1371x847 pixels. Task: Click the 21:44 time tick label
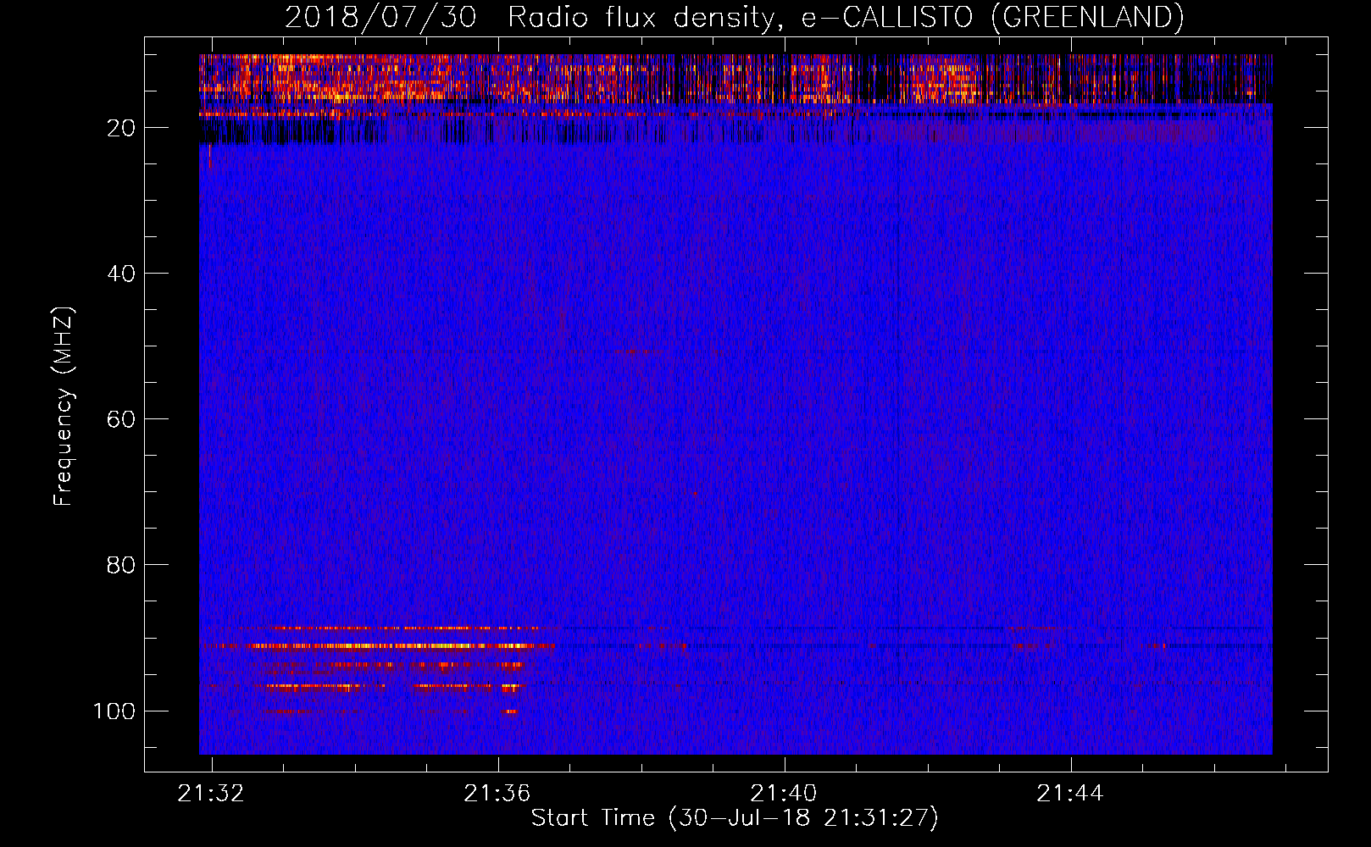(x=1070, y=793)
